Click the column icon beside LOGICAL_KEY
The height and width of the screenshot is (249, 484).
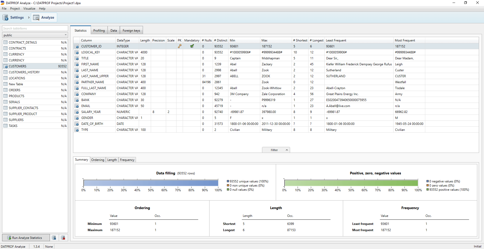[x=77, y=52]
